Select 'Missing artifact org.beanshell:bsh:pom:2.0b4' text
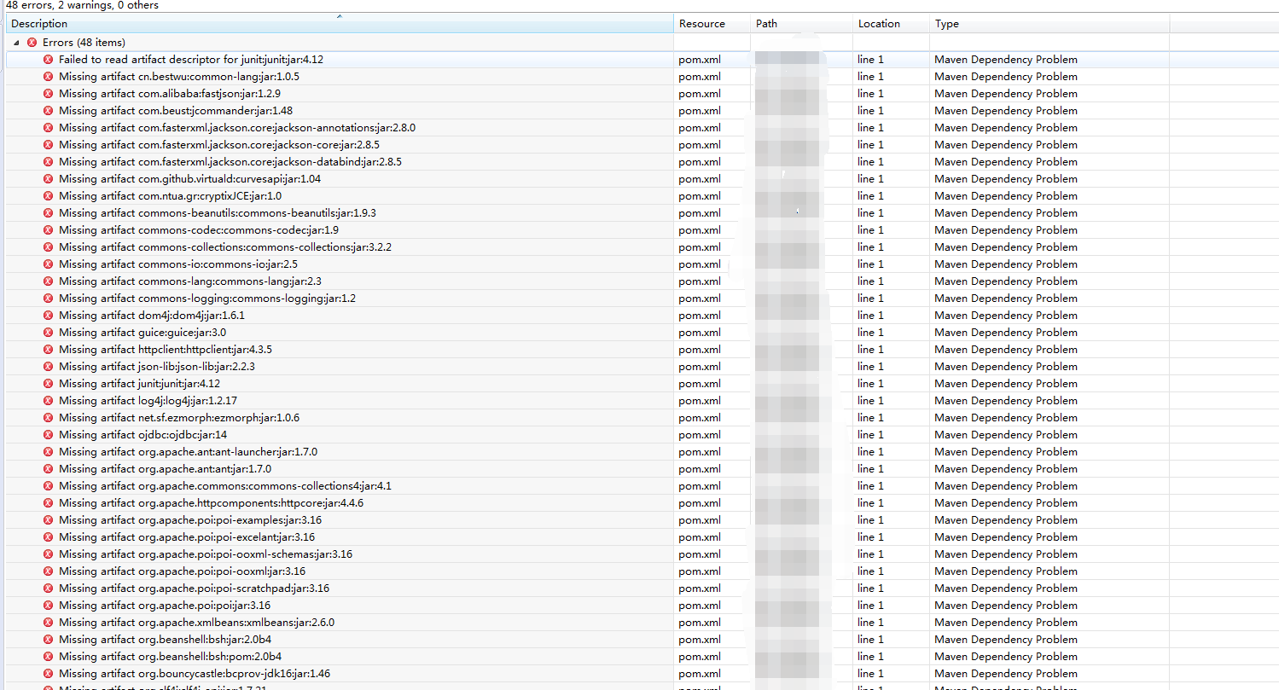This screenshot has height=690, width=1279. (x=170, y=657)
